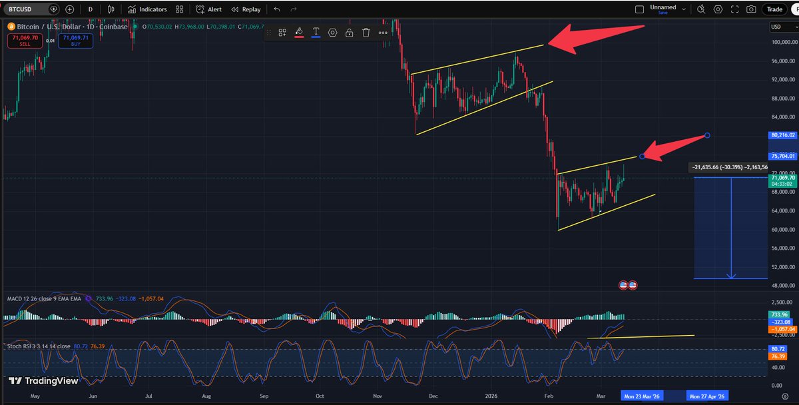799x405 pixels.
Task: Click the purple MACD indicator status dot
Action: (x=89, y=299)
